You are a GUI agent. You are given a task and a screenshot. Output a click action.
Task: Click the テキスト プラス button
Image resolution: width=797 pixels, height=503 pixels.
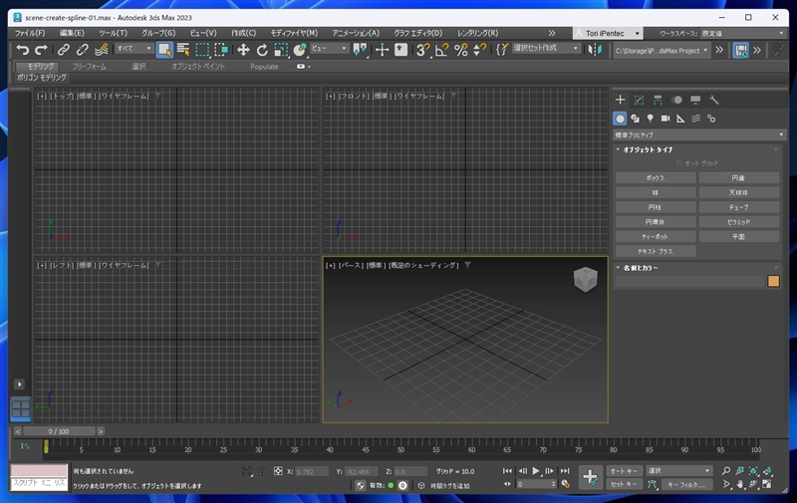656,251
